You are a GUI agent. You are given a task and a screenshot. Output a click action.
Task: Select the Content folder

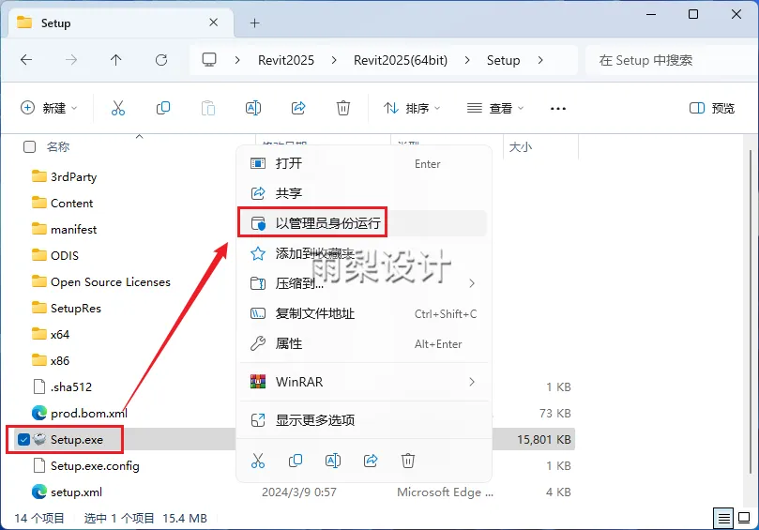click(x=62, y=203)
